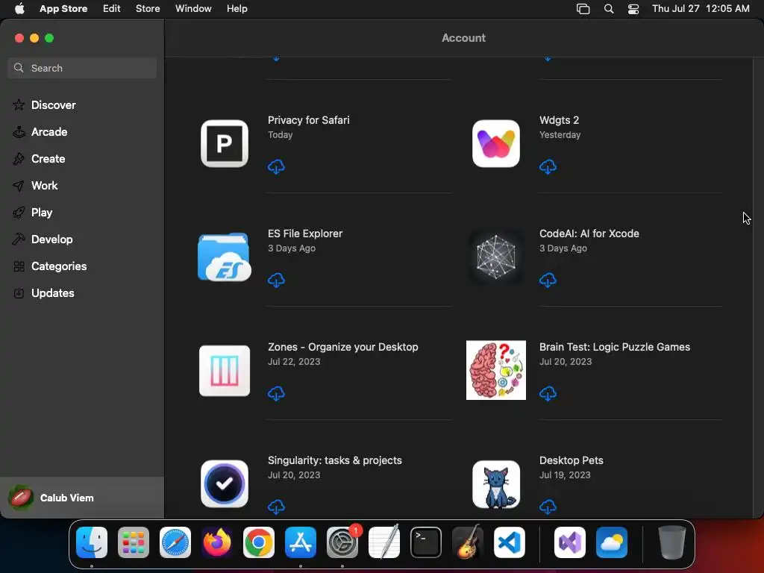Click the App Store search field
764x573 pixels.
coord(82,68)
